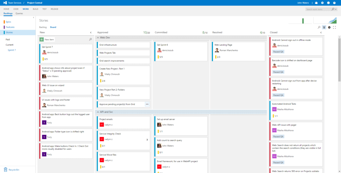The height and width of the screenshot is (173, 341).
Task: Click Masha Altukhova avatar on Automated Android Tests
Action: pos(274,109)
